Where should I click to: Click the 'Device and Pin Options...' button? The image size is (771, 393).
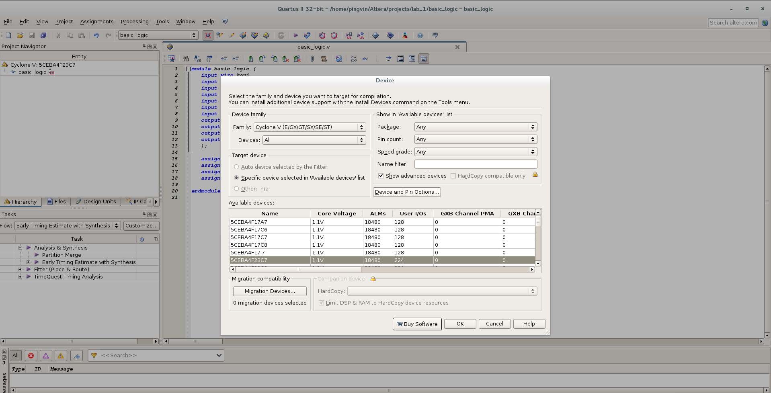click(x=407, y=192)
